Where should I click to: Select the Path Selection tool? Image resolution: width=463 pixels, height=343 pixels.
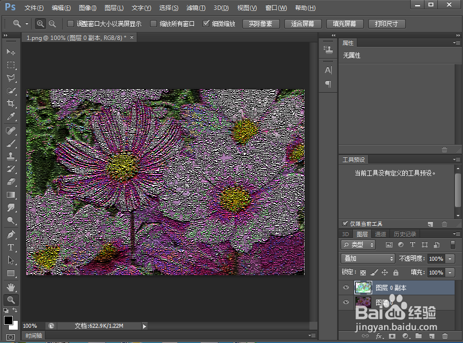tap(11, 260)
